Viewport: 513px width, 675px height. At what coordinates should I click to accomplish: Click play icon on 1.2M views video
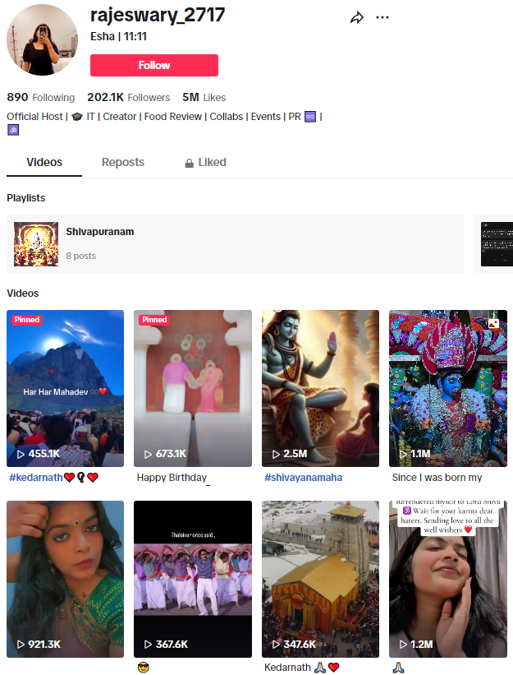pos(403,645)
